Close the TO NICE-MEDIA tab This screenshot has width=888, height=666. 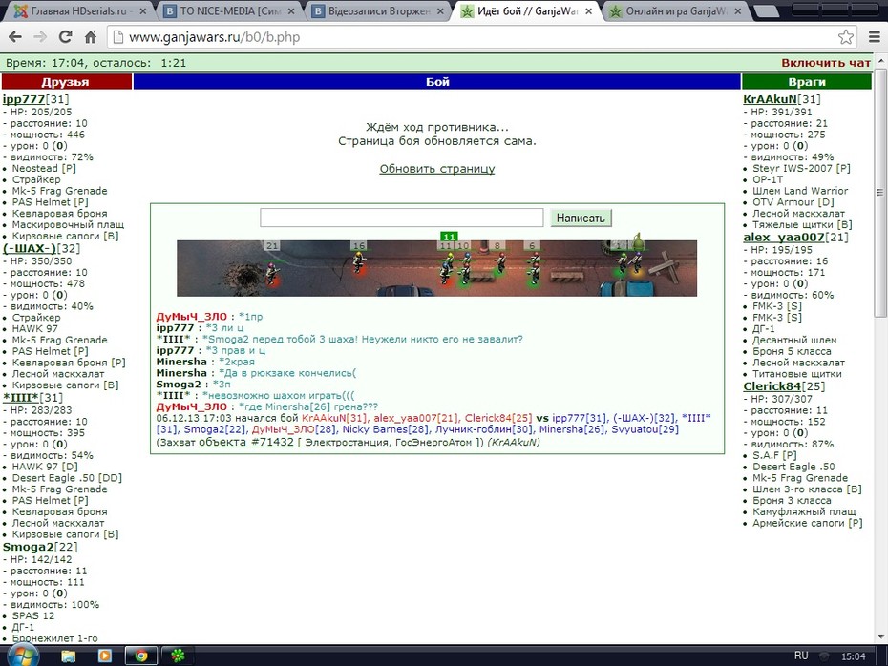click(x=291, y=11)
